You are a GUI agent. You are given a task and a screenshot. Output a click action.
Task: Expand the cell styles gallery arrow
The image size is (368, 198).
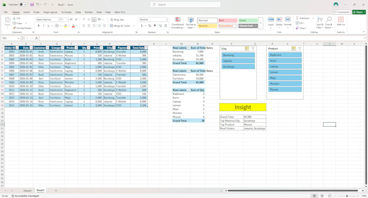[260, 23]
